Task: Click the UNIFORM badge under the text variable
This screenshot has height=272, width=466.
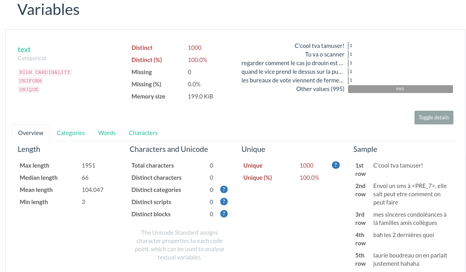Action: (x=30, y=80)
